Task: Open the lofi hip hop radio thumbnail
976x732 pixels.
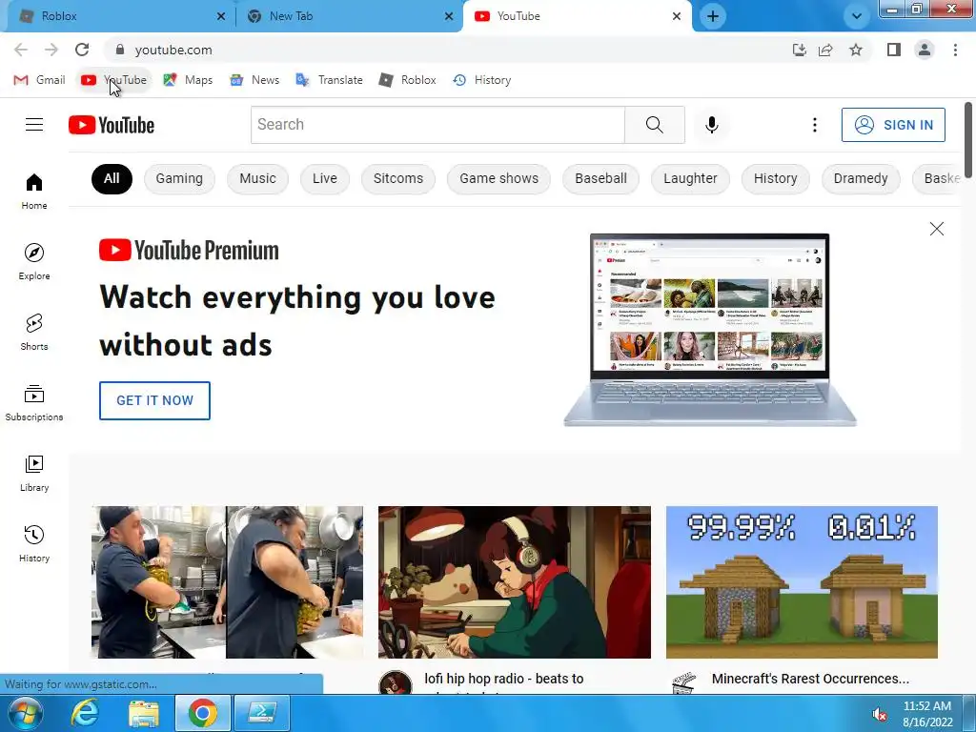Action: click(x=514, y=582)
